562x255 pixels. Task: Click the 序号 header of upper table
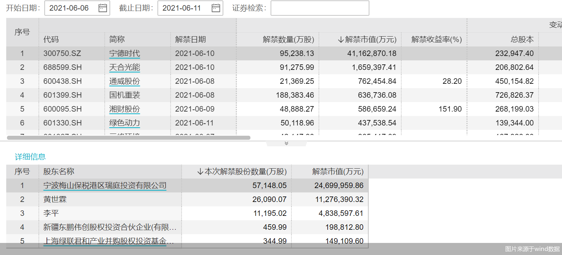tap(22, 32)
